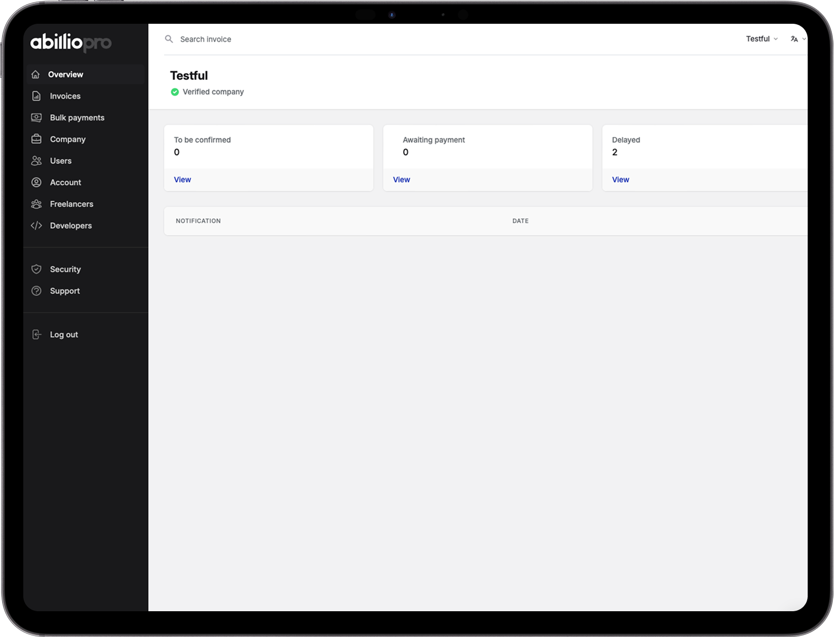Click the Freelancers group icon
The image size is (834, 637).
point(36,204)
